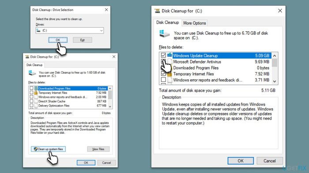
Task: Click Exit in Drive Selection dialog
Action: click(83, 40)
